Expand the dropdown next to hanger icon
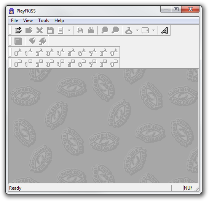The height and width of the screenshot is (201, 209). pyautogui.click(x=137, y=30)
